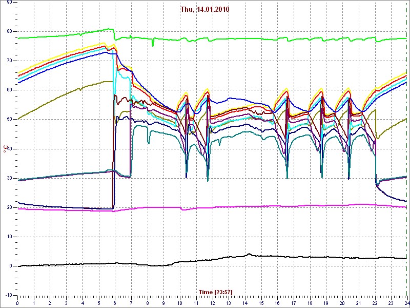Image resolution: width=410 pixels, height=308 pixels.
Task: Select the y-axis temperature label '50'
Action: pyautogui.click(x=9, y=120)
